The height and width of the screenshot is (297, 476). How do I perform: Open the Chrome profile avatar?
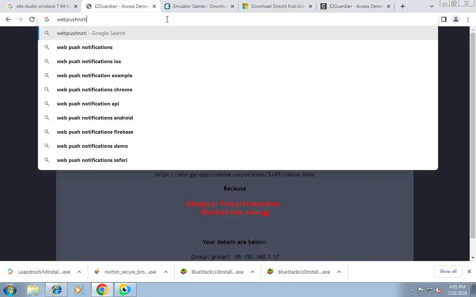click(x=456, y=19)
